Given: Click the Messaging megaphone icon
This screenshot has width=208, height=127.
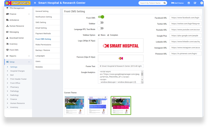Looking at the screenshot, I should [7, 32].
